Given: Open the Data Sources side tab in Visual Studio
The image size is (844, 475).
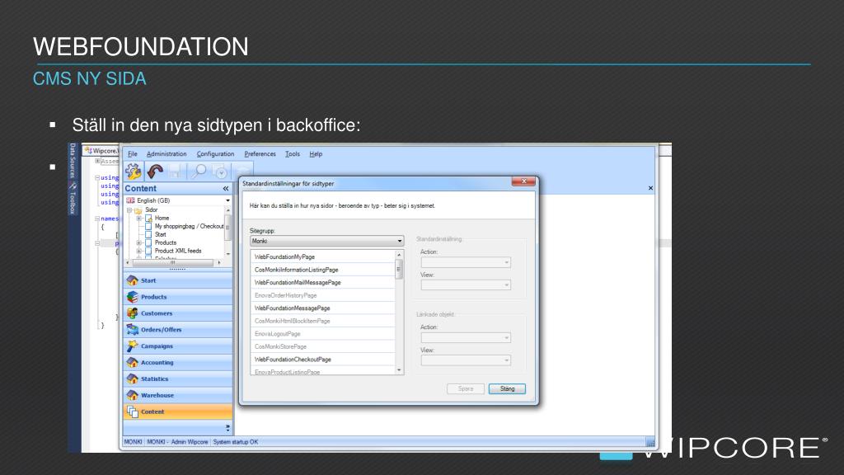Looking at the screenshot, I should pos(73,161).
